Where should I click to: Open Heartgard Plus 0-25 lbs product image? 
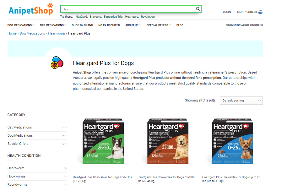coord(232,141)
